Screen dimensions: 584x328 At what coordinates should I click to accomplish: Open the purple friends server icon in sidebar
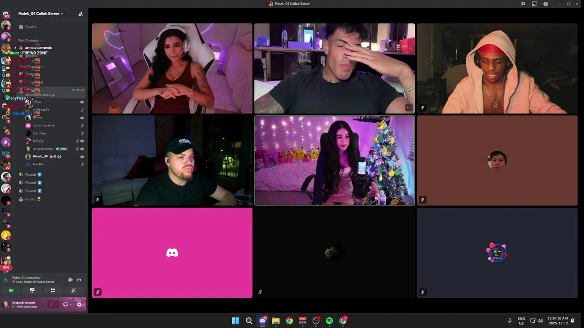click(6, 142)
